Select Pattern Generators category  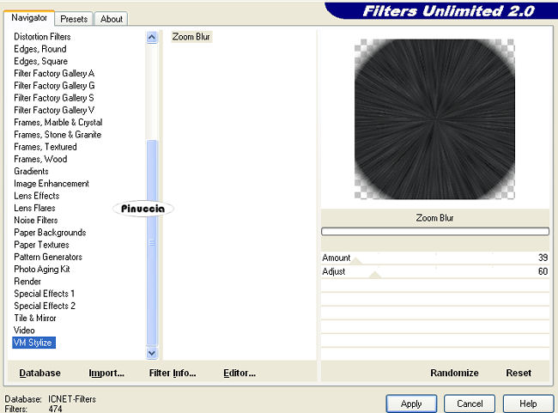pyautogui.click(x=48, y=257)
